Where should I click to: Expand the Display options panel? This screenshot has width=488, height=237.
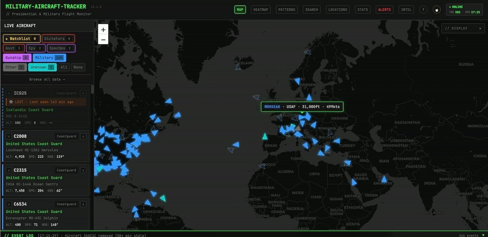click(463, 28)
